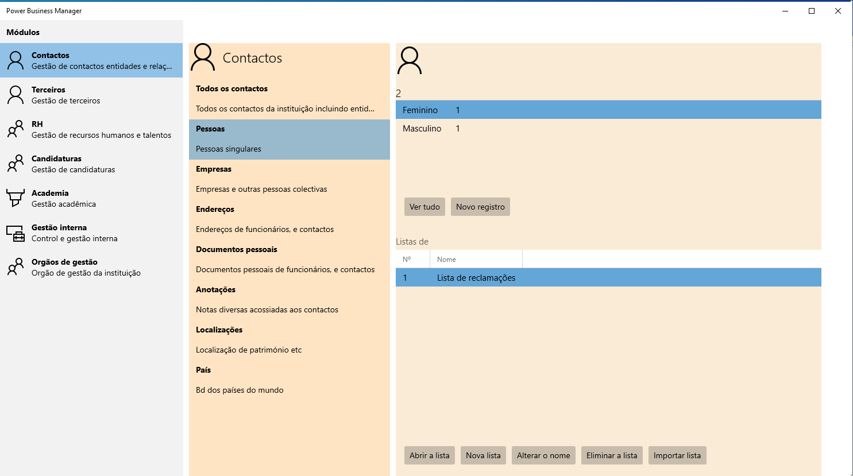Click Eliminar a lista button
853x476 pixels.
tap(612, 455)
